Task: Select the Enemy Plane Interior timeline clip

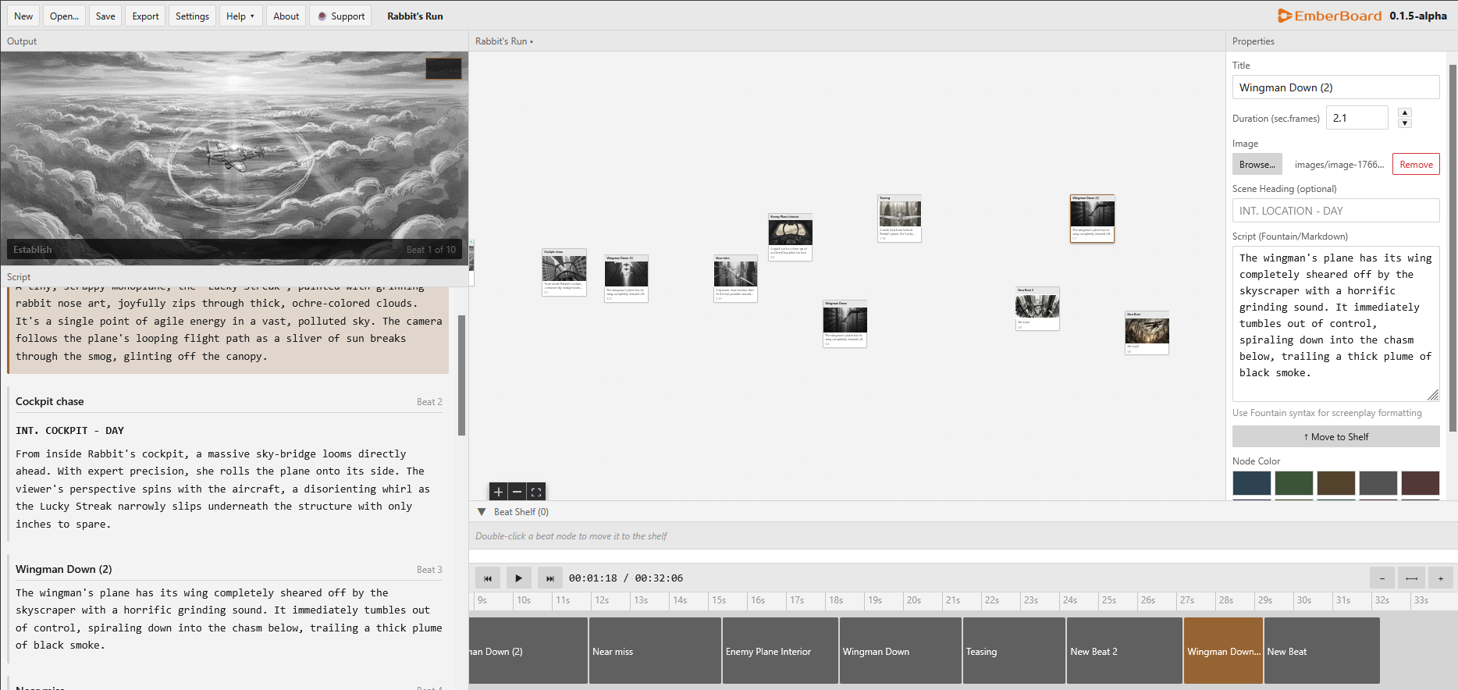Action: click(780, 651)
